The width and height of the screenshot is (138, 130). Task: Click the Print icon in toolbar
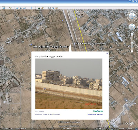point(53,8)
